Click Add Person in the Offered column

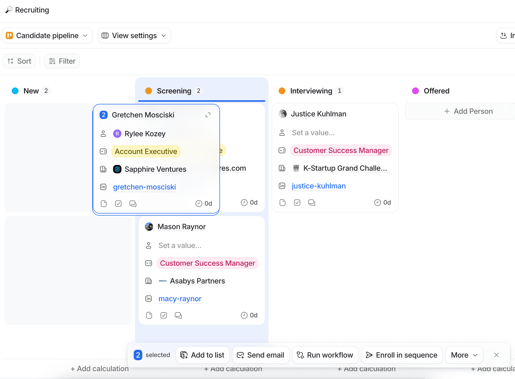pyautogui.click(x=468, y=111)
